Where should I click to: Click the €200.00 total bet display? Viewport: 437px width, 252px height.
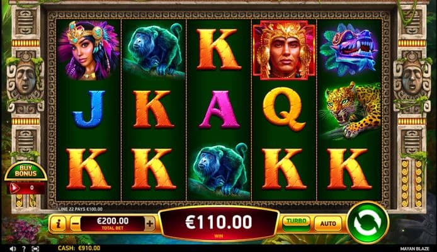pos(113,224)
